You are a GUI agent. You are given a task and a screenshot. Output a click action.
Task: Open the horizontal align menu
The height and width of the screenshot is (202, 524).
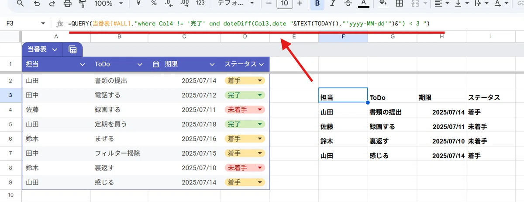coord(442,3)
